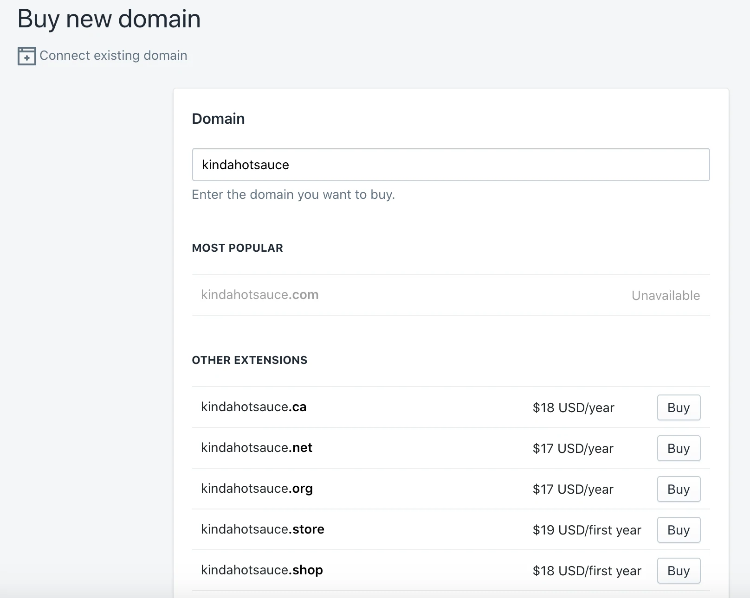
Task: Select the kindahotsauce.shop domain name
Action: click(x=262, y=570)
